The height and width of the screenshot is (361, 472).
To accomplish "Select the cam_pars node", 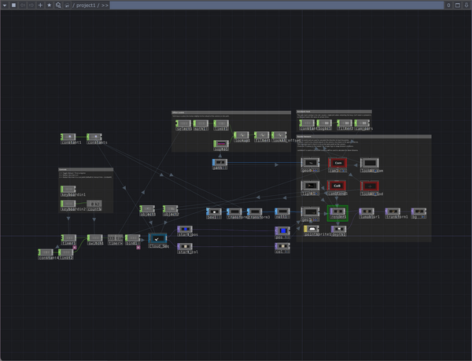I will [x=362, y=123].
